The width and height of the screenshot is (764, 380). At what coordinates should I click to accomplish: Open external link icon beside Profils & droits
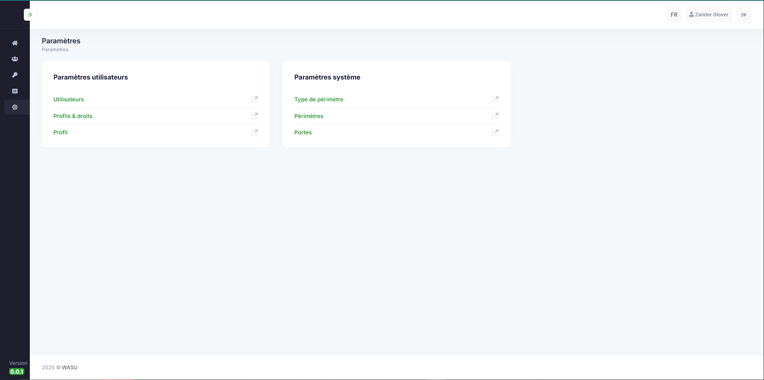[255, 116]
